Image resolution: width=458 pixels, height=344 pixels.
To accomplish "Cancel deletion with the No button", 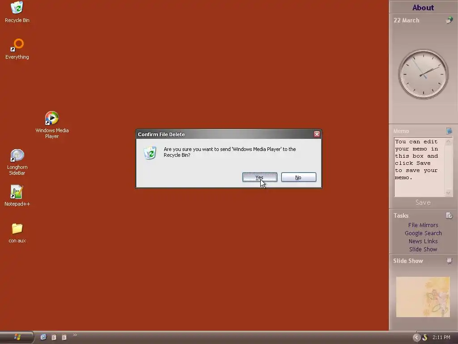I will 298,177.
